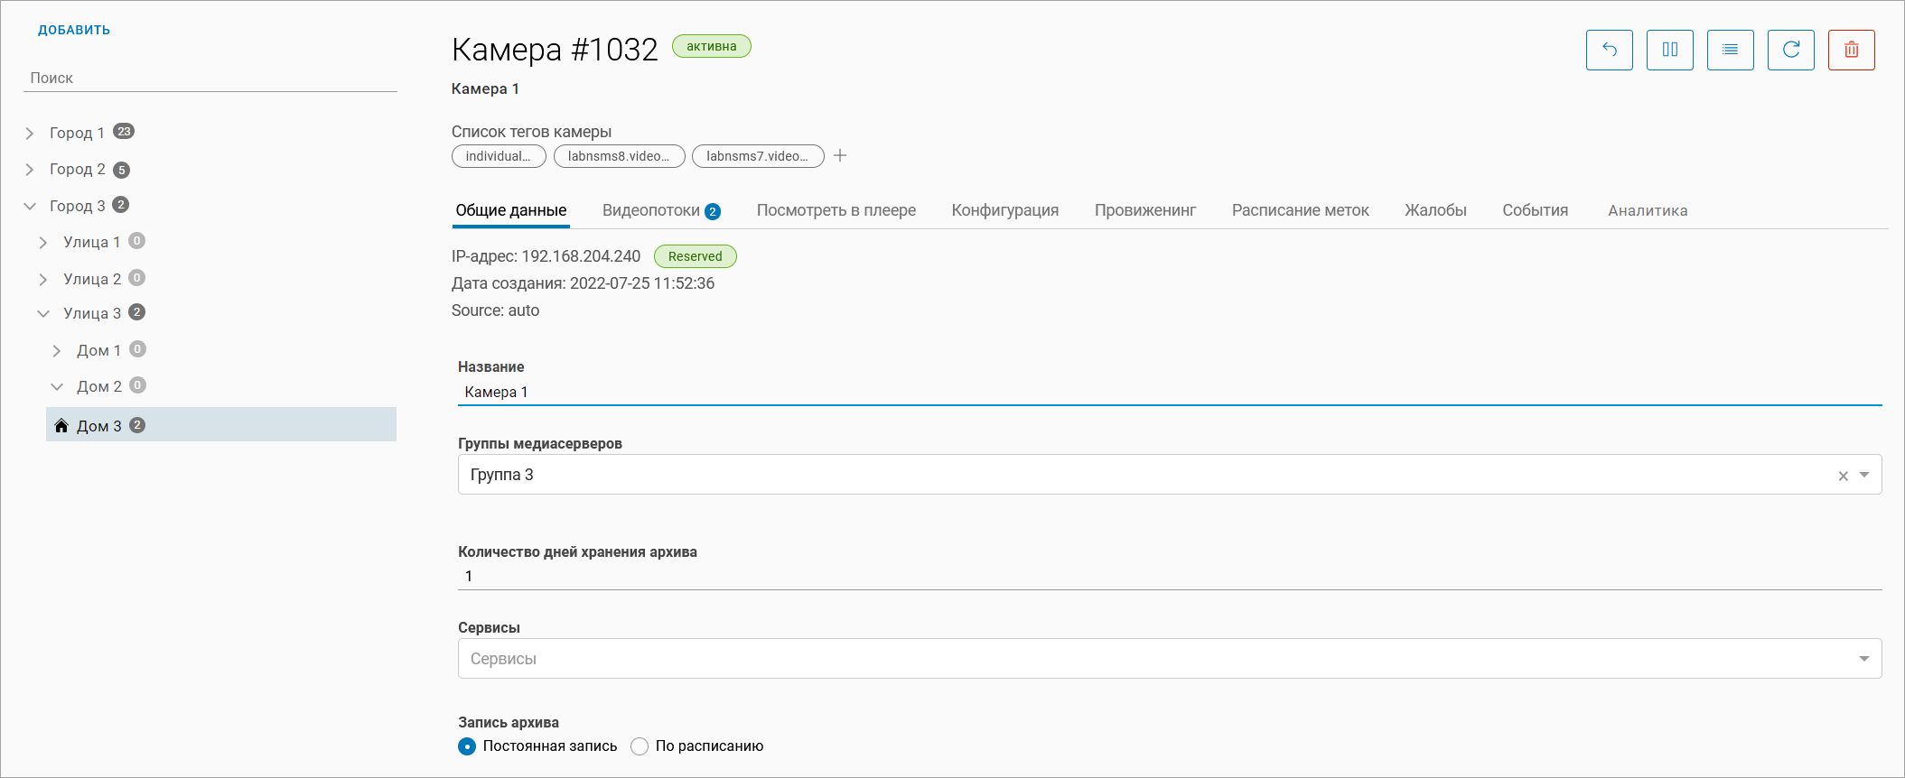
Task: Open the list lines icon button
Action: (x=1730, y=50)
